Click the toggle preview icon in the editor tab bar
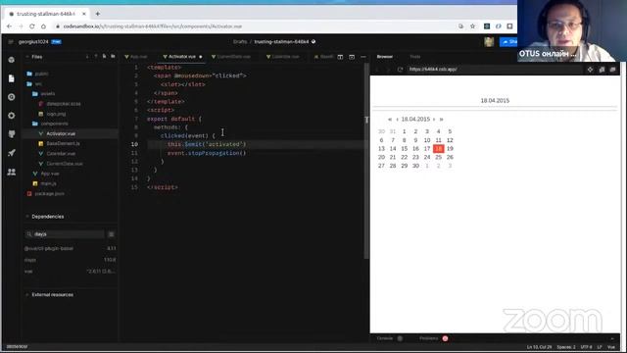Screen dimensions: 627x353 tap(352, 57)
